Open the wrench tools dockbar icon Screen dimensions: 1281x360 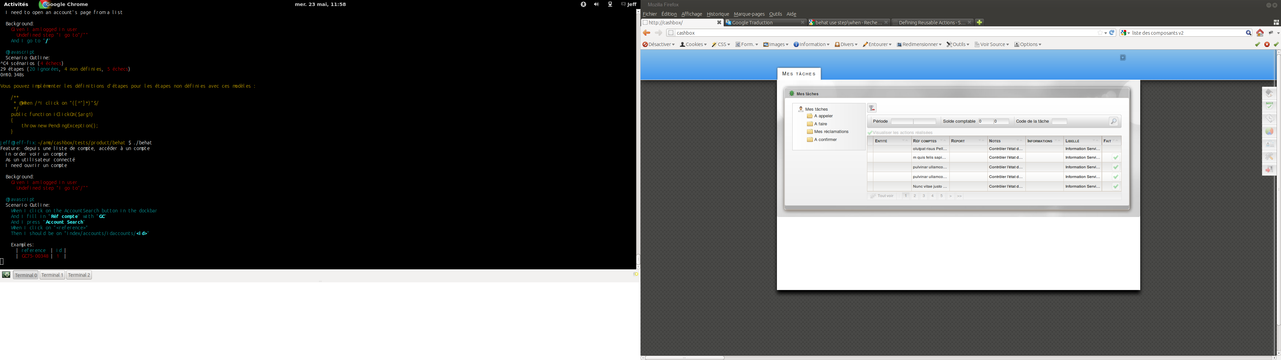(x=1270, y=157)
